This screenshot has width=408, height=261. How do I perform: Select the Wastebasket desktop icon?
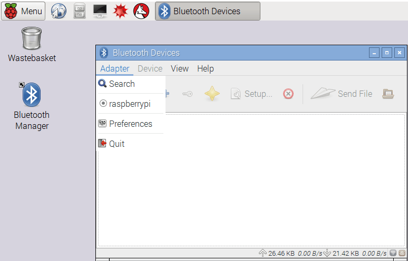32,44
